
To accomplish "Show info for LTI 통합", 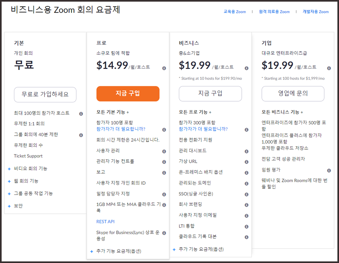I will (x=246, y=226).
